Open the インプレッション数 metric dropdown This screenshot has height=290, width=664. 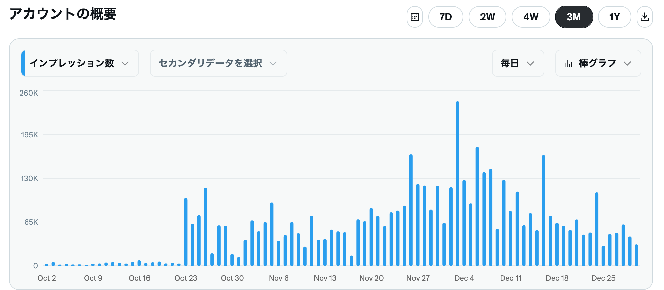[x=80, y=63]
